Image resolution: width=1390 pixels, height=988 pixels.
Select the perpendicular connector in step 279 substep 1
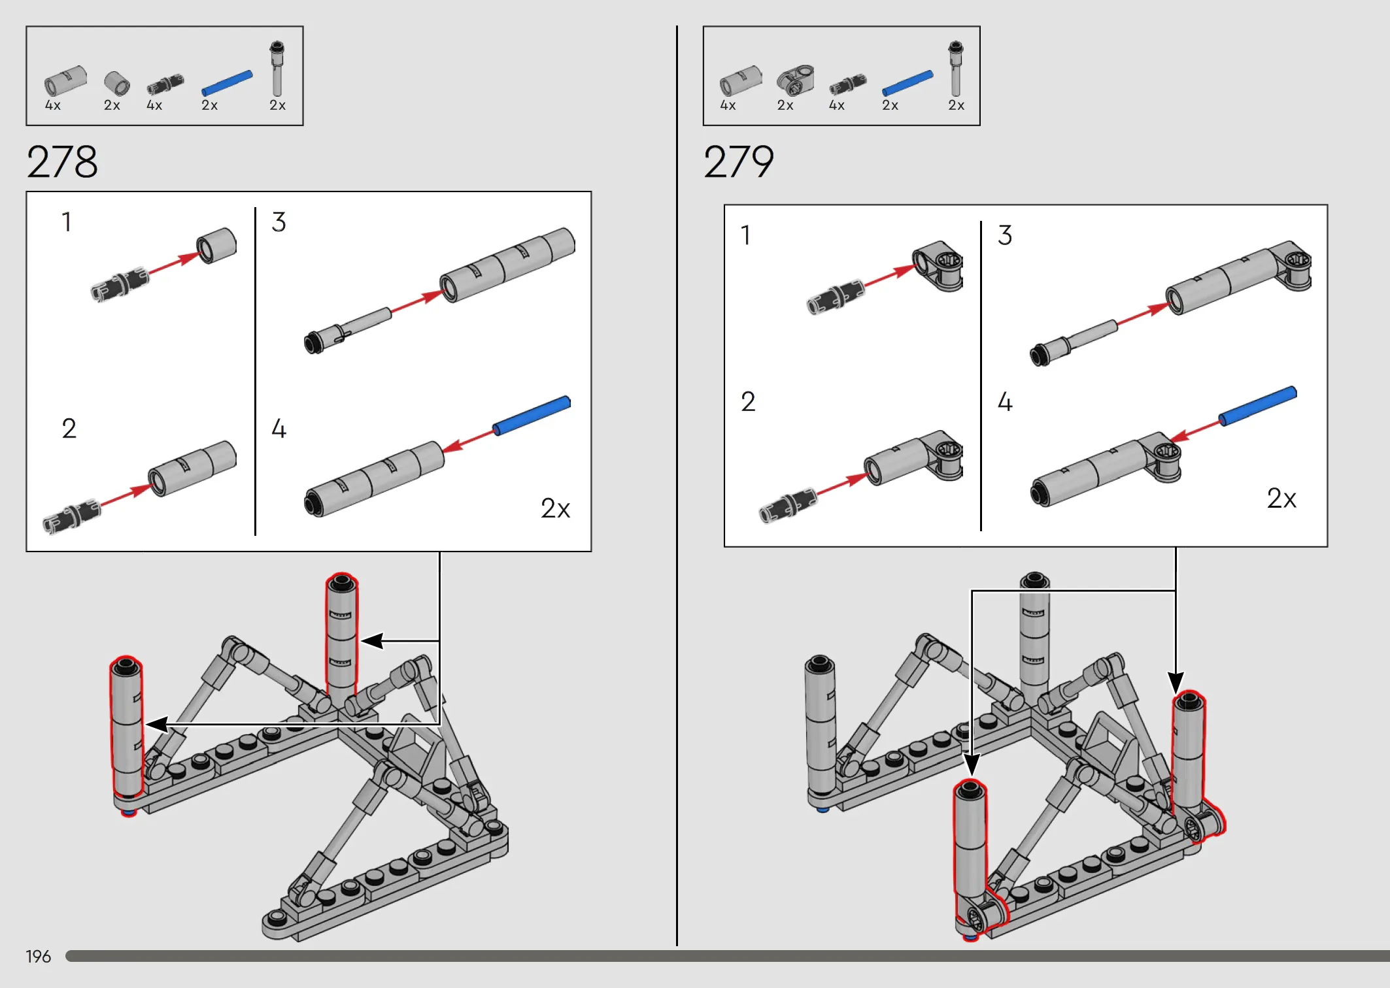(x=938, y=265)
